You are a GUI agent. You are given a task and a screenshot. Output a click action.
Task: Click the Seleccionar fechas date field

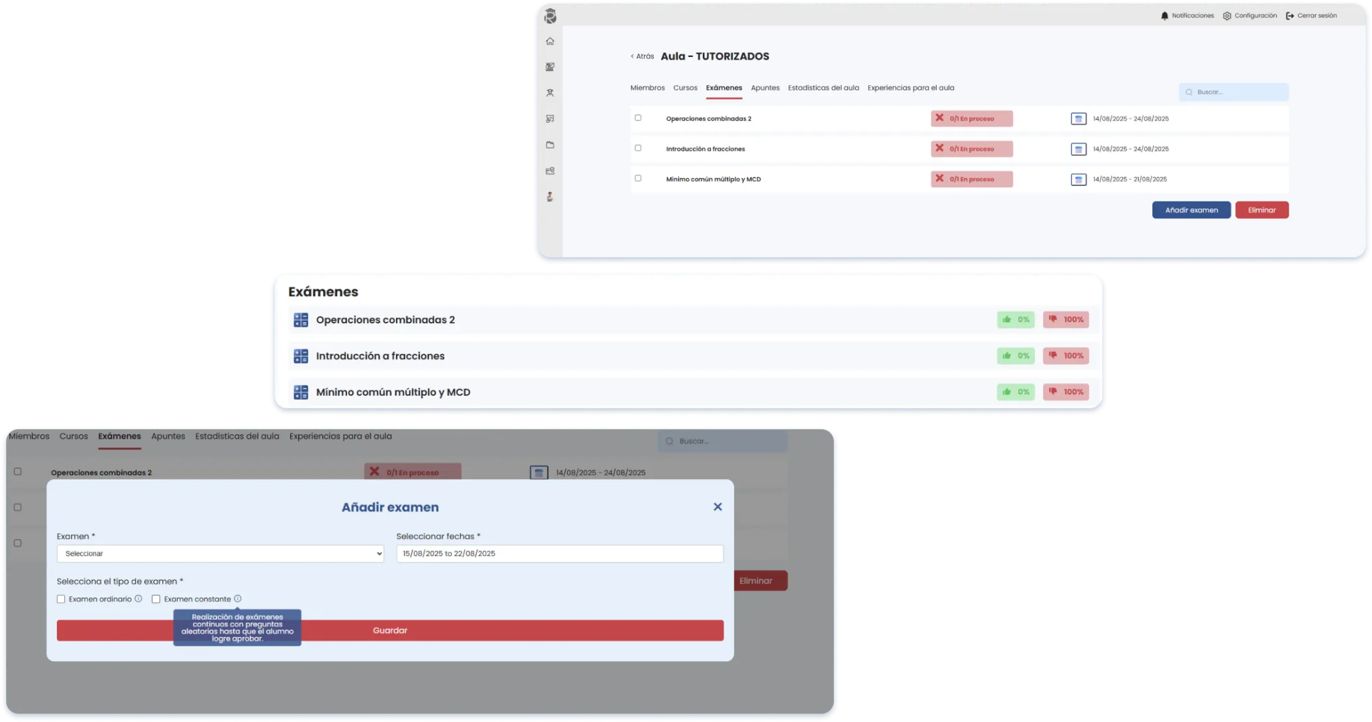tap(559, 554)
